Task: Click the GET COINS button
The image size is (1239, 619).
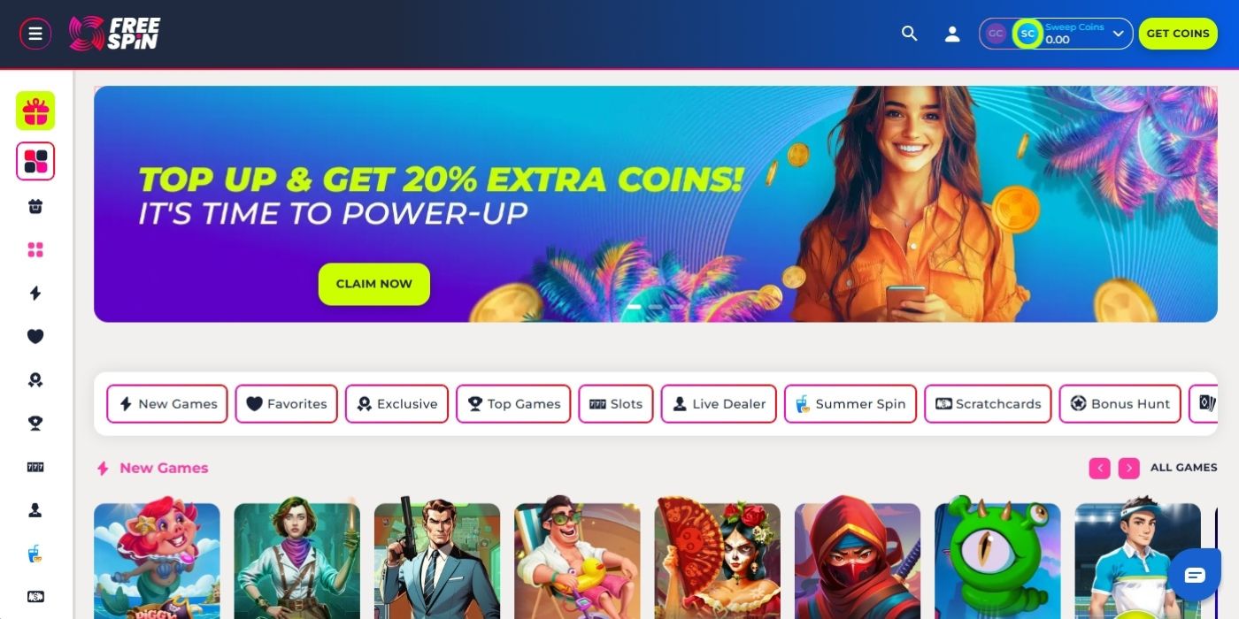Action: click(x=1178, y=34)
